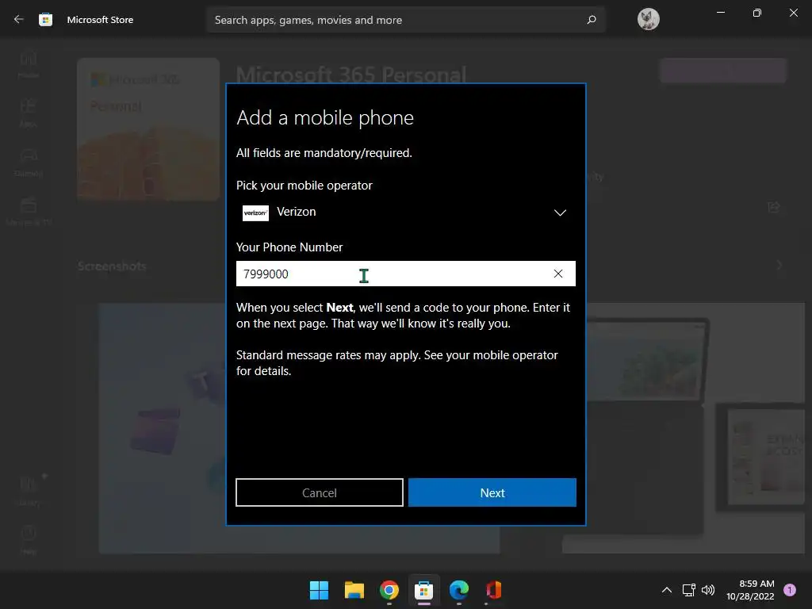The height and width of the screenshot is (609, 812).
Task: Go back with the Store back arrow
Action: click(x=19, y=19)
